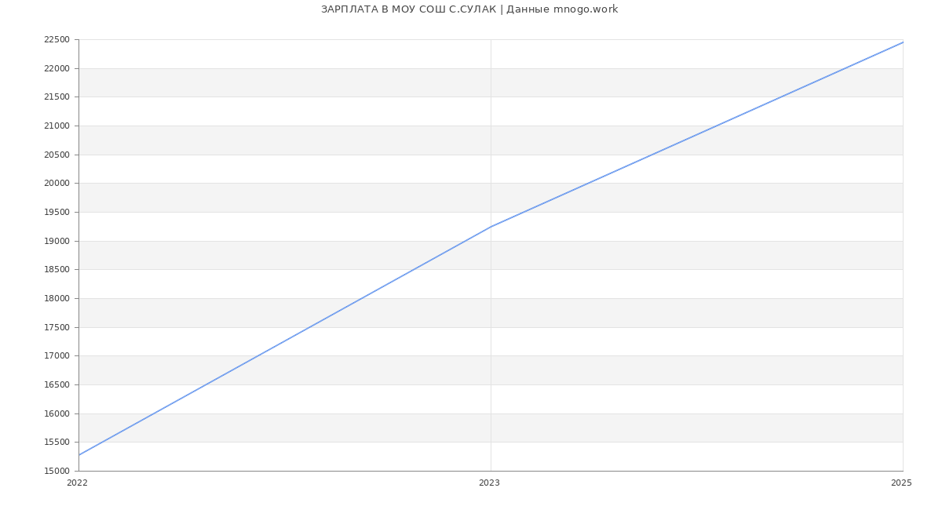Click the 21500 y-axis label
Screen dimensions: 942x510
(x=57, y=97)
